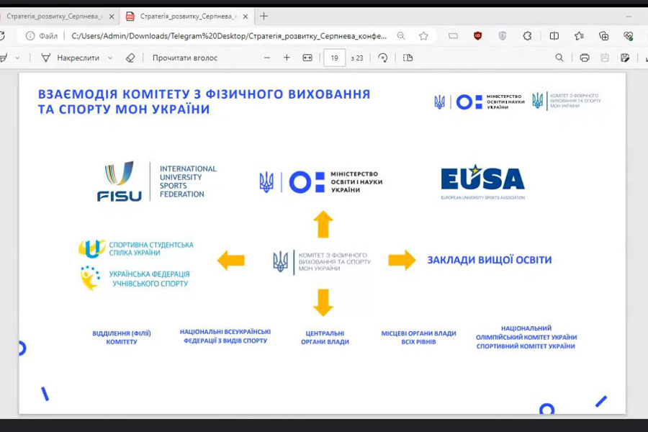Select the active PDF tab Стратегія_розвитку_Серпнева

click(x=188, y=17)
